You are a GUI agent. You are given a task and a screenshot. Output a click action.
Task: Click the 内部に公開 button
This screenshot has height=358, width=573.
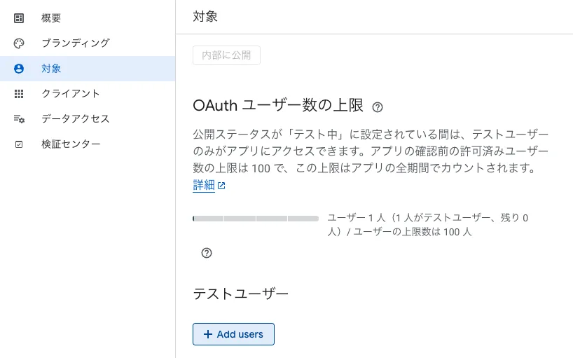pyautogui.click(x=226, y=55)
